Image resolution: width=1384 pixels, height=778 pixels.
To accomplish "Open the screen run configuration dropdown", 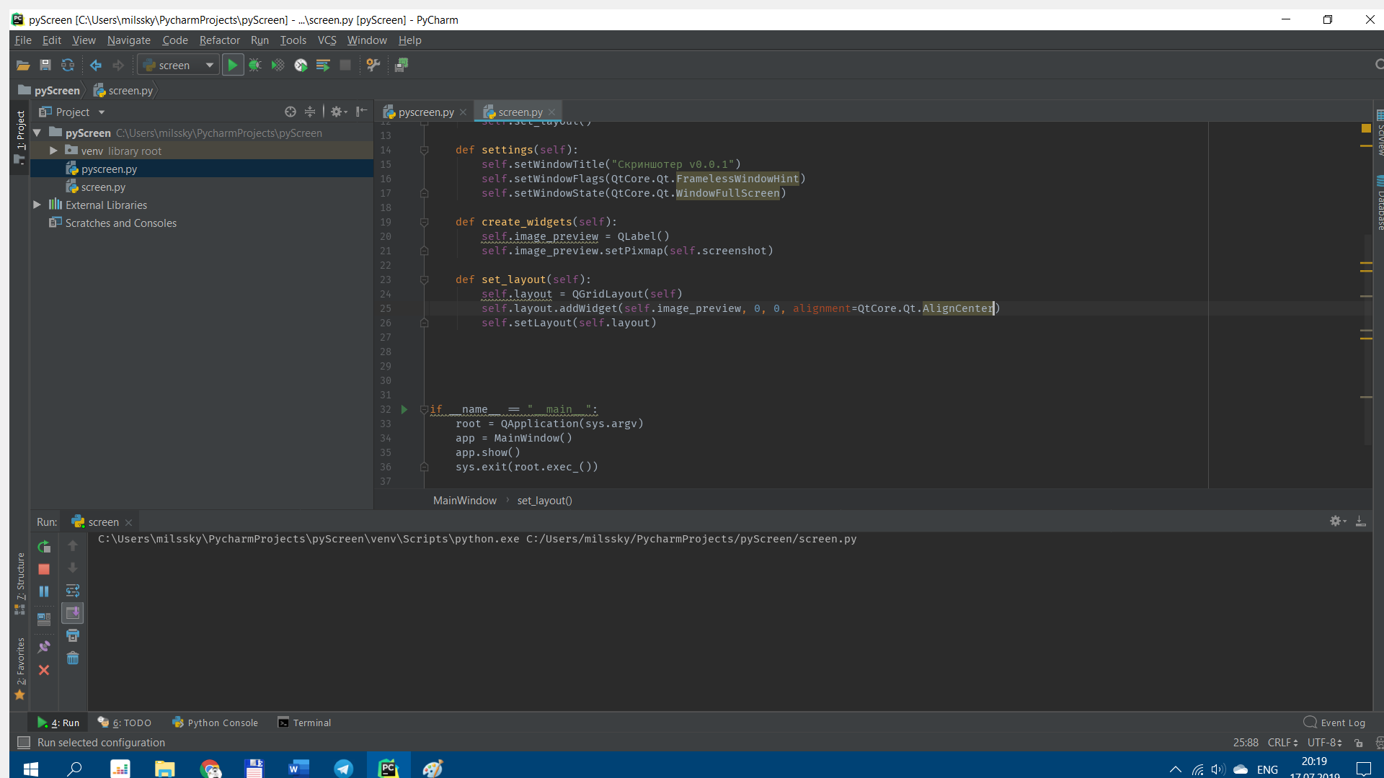I will pos(179,66).
